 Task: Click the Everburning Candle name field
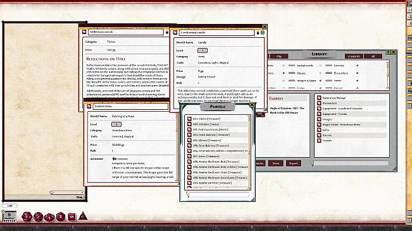pyautogui.click(x=216, y=32)
